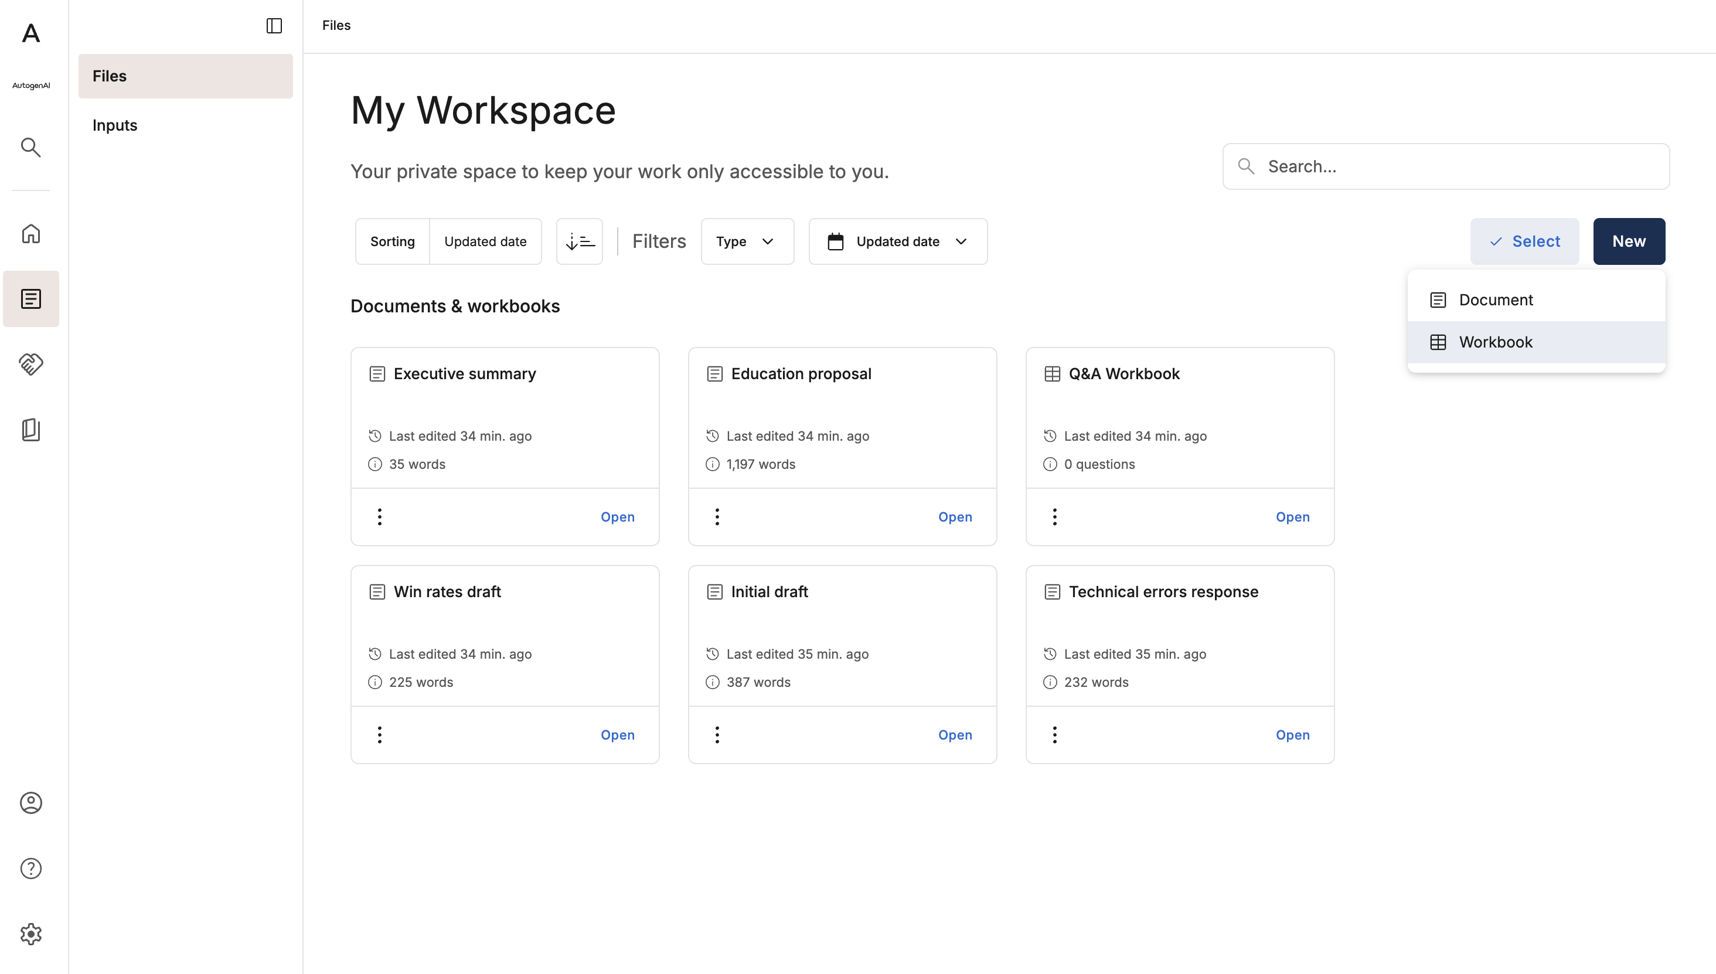1716x974 pixels.
Task: Open the documents icon in left rail
Action: pos(31,298)
